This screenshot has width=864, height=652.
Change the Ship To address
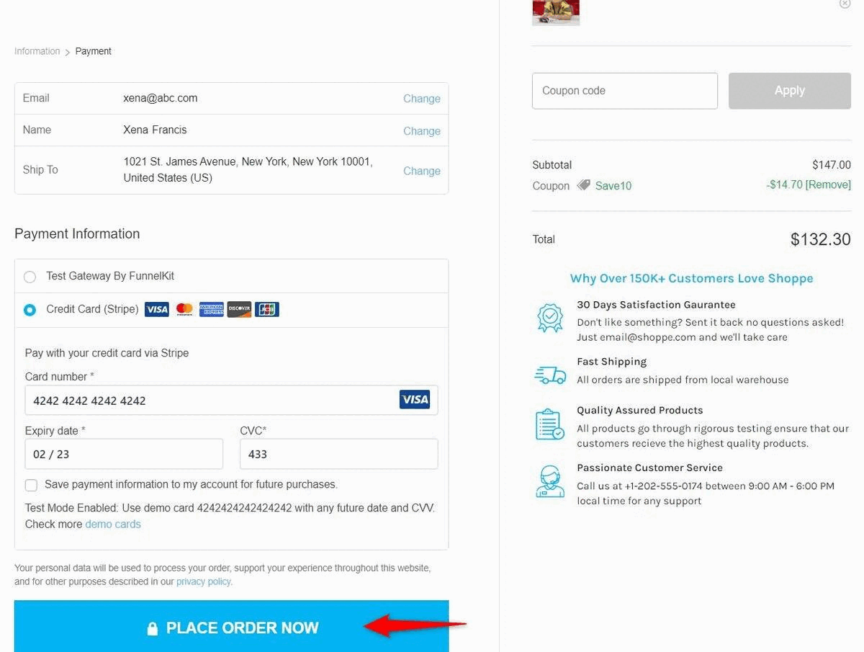pyautogui.click(x=422, y=171)
